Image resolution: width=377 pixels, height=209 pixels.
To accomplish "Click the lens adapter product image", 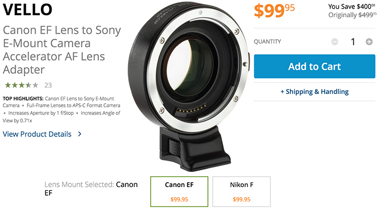I will (188, 87).
